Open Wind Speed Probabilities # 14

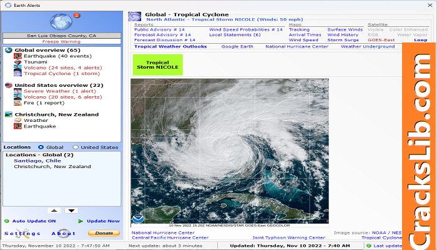pos(246,29)
